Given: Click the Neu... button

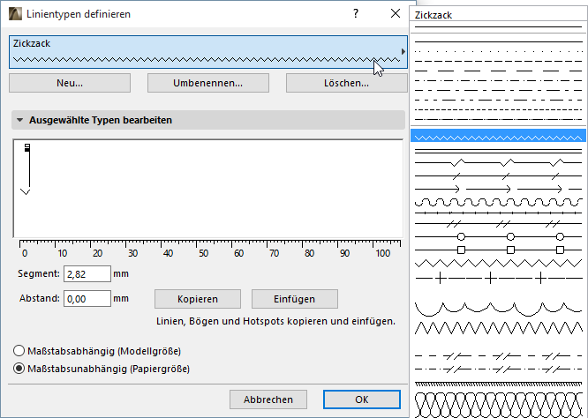Looking at the screenshot, I should pyautogui.click(x=70, y=83).
